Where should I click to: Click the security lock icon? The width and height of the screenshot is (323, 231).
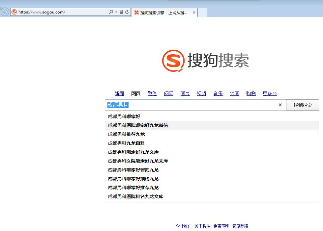tap(122, 12)
